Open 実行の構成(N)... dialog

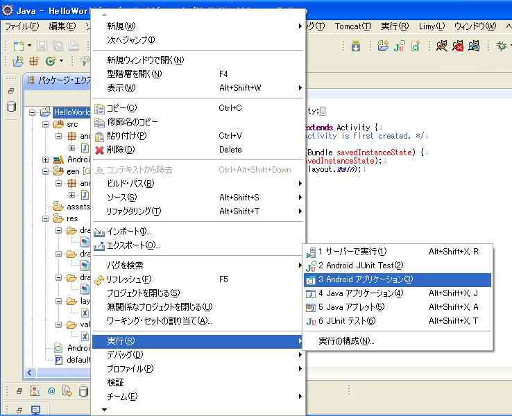[x=397, y=341]
